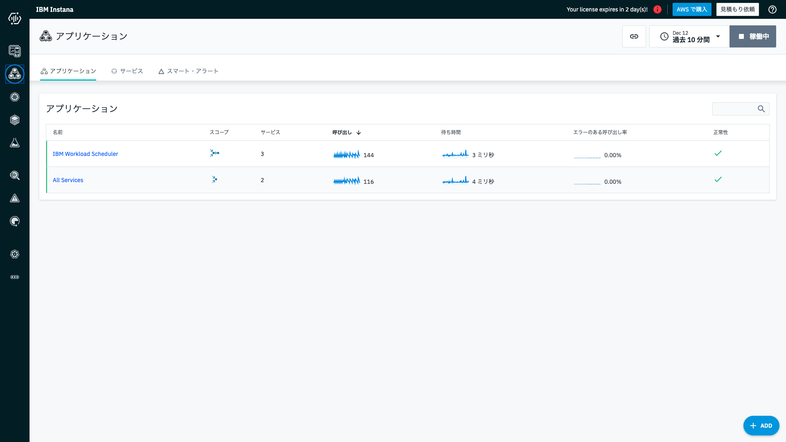Open the Infrastructure layers sidebar icon

tap(15, 120)
